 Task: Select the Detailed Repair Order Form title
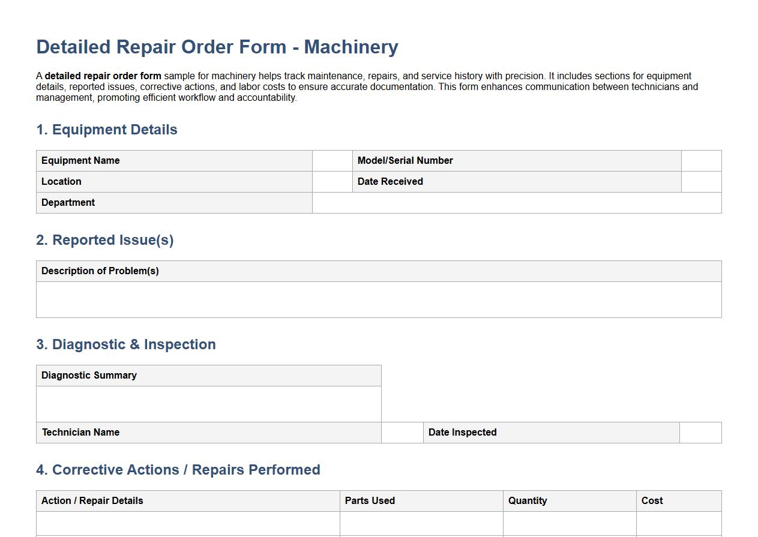(217, 47)
